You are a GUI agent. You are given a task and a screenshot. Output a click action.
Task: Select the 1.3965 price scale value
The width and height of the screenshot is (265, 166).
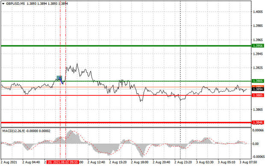258,40
